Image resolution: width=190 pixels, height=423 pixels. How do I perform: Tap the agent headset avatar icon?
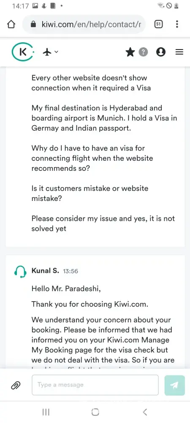[x=20, y=272]
